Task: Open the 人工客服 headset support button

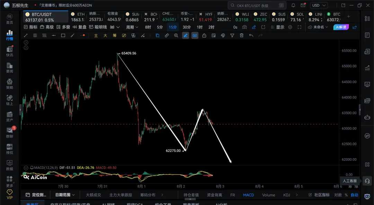Action: coord(367,181)
